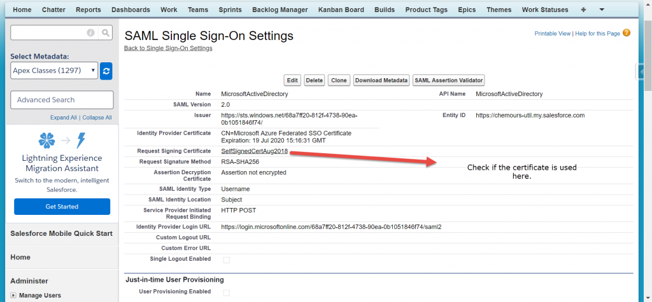
Task: Expand the collapsed right side panel arrow
Action: pyautogui.click(x=639, y=72)
